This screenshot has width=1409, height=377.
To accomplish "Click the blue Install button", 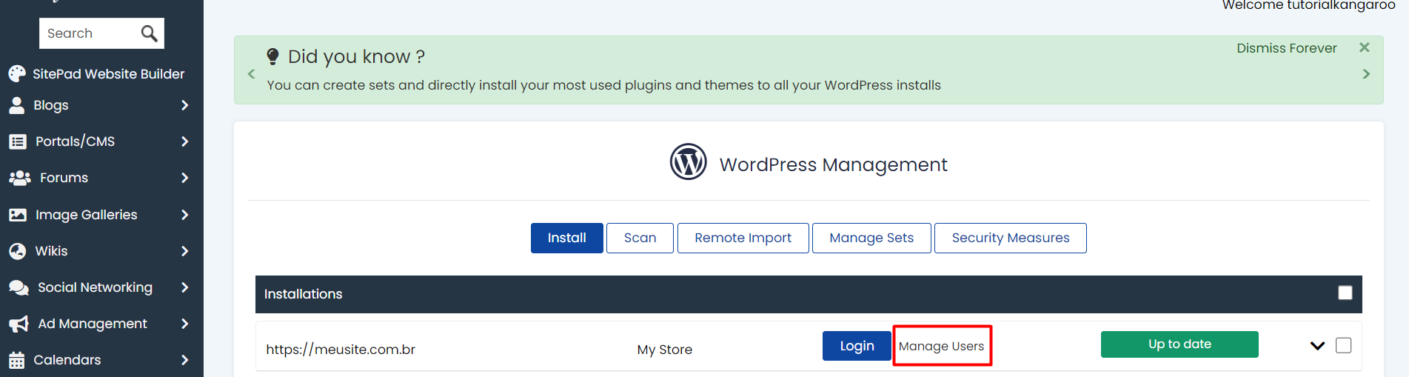I will click(x=567, y=238).
